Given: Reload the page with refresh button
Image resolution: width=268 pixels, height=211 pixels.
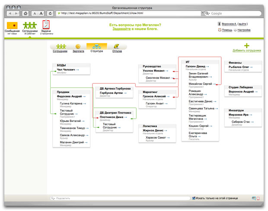Looking at the screenshot, I should click(x=50, y=13).
